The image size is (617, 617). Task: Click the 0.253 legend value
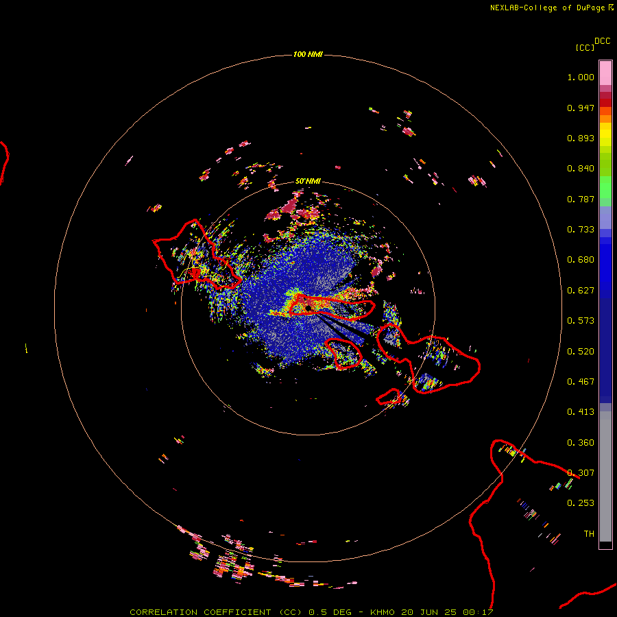click(x=581, y=503)
